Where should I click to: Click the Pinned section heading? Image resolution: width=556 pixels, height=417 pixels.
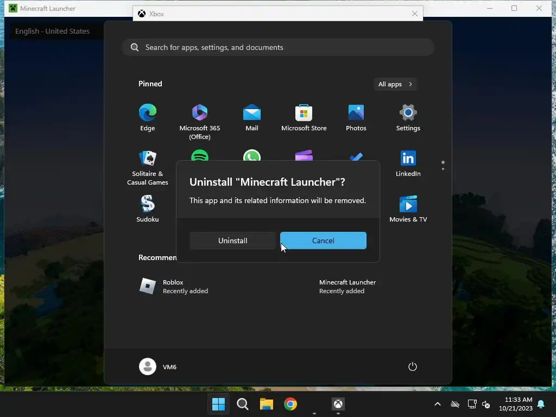coord(150,84)
